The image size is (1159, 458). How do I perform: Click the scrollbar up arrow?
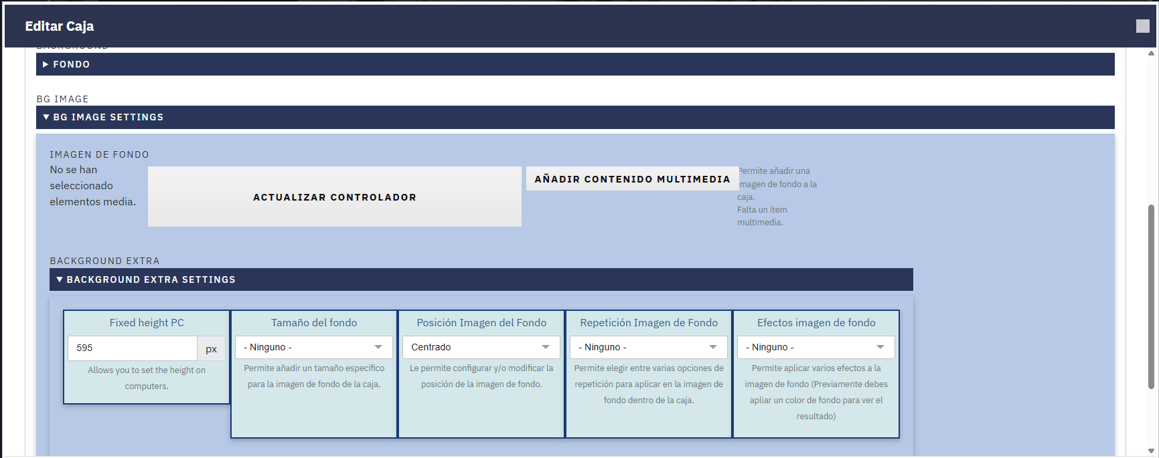pos(1152,53)
